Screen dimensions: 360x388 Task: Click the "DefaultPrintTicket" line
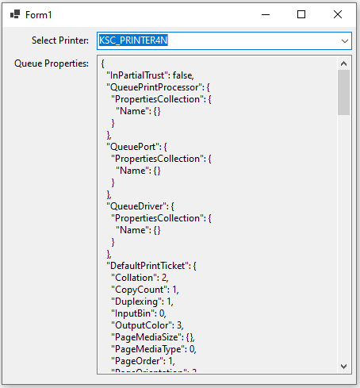click(151, 266)
